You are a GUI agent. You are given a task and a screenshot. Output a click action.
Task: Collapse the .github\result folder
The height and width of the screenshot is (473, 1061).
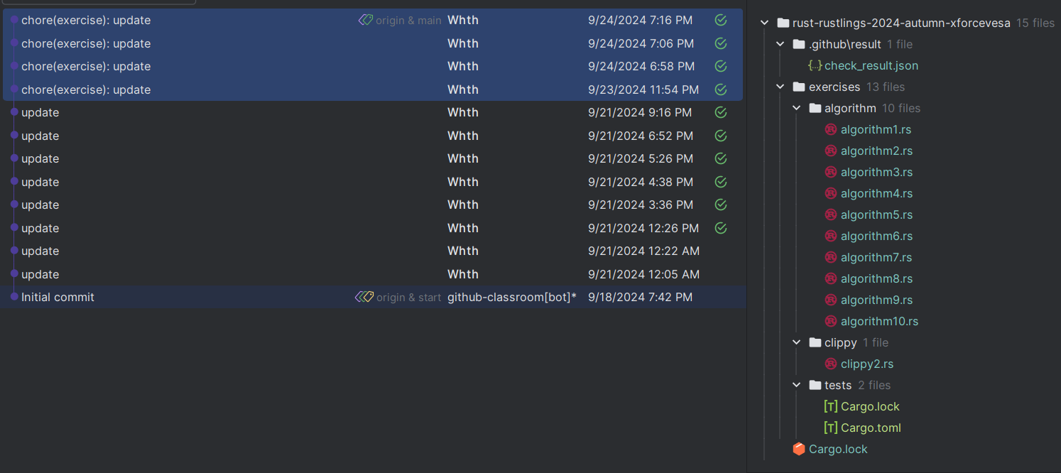pos(780,45)
